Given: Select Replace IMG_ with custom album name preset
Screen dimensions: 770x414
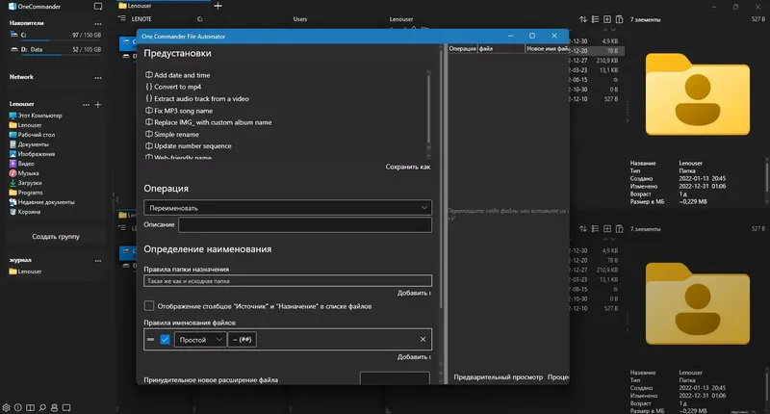Looking at the screenshot, I should click(x=208, y=123).
